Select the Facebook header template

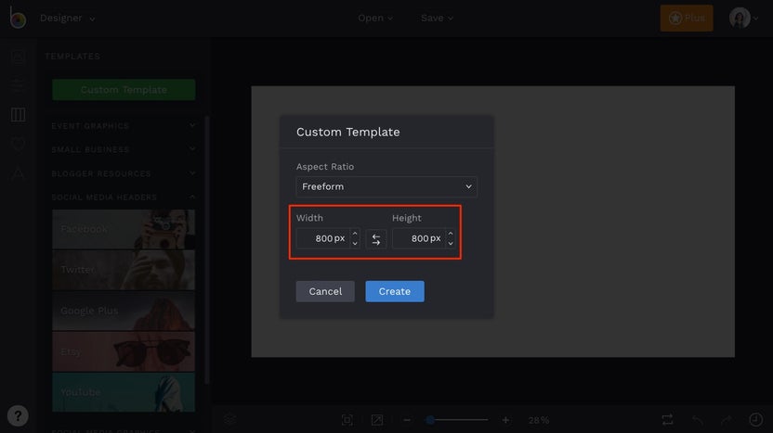point(124,229)
